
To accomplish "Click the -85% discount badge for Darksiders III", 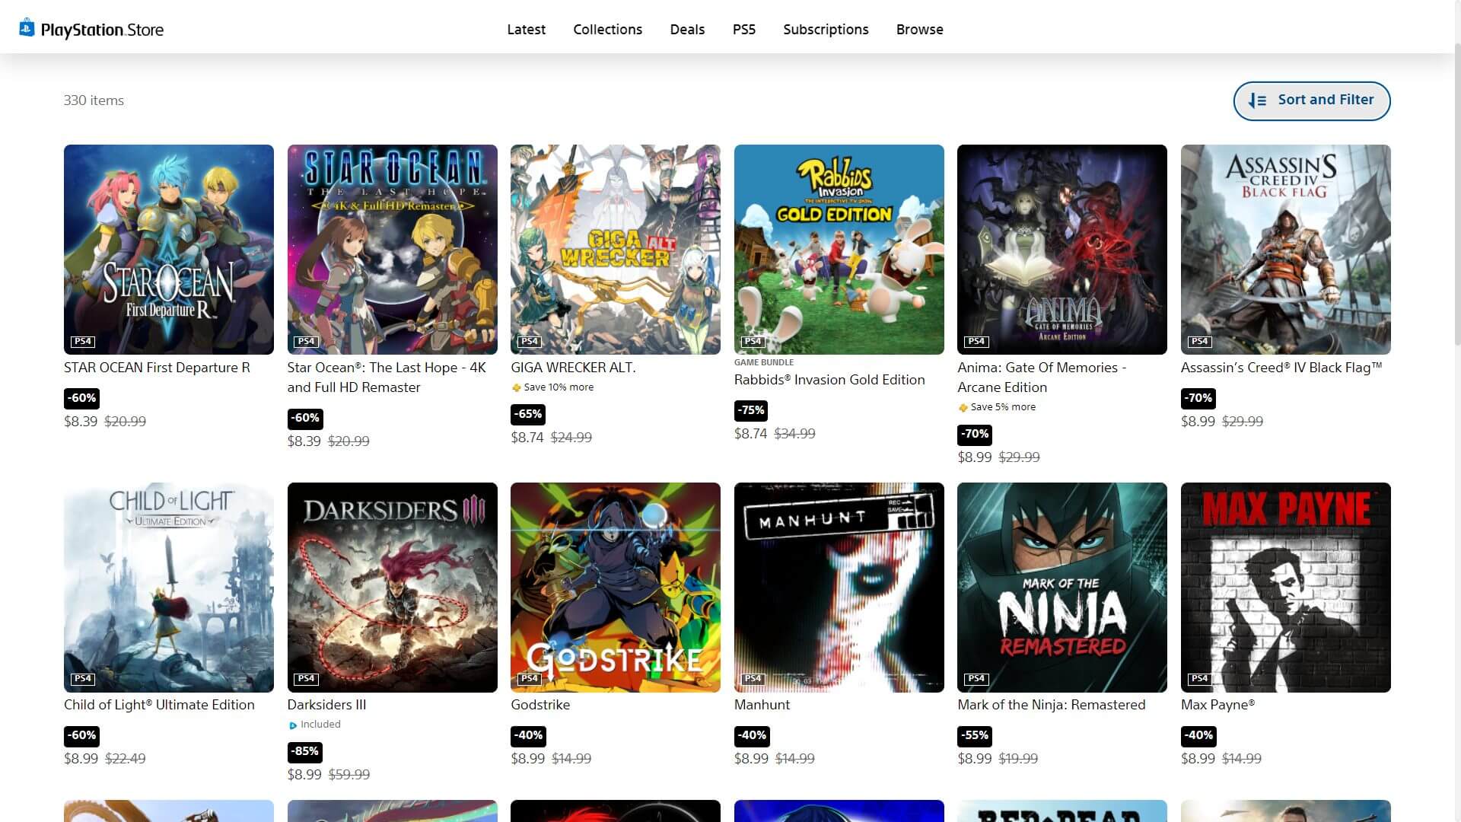I will click(305, 751).
